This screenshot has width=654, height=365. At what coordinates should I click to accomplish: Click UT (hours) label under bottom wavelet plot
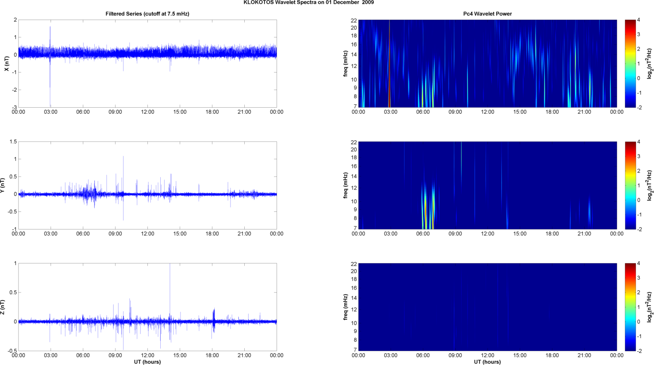(x=487, y=362)
